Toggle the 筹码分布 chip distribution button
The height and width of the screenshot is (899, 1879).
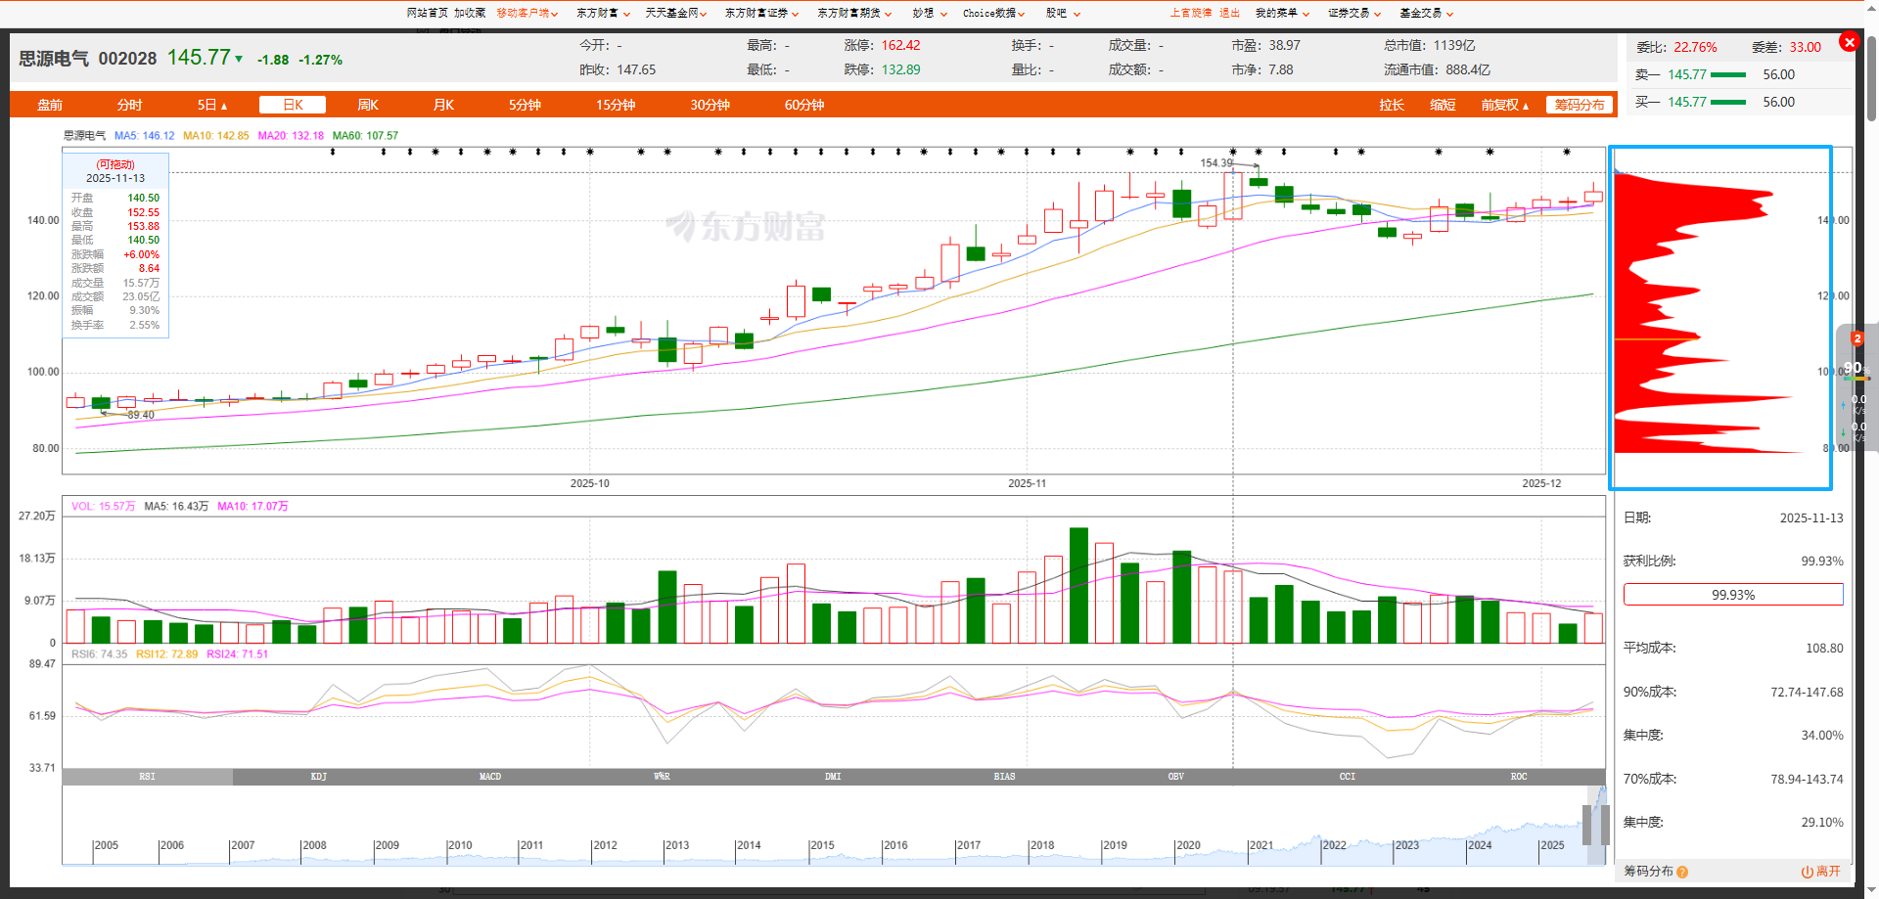tap(1580, 105)
